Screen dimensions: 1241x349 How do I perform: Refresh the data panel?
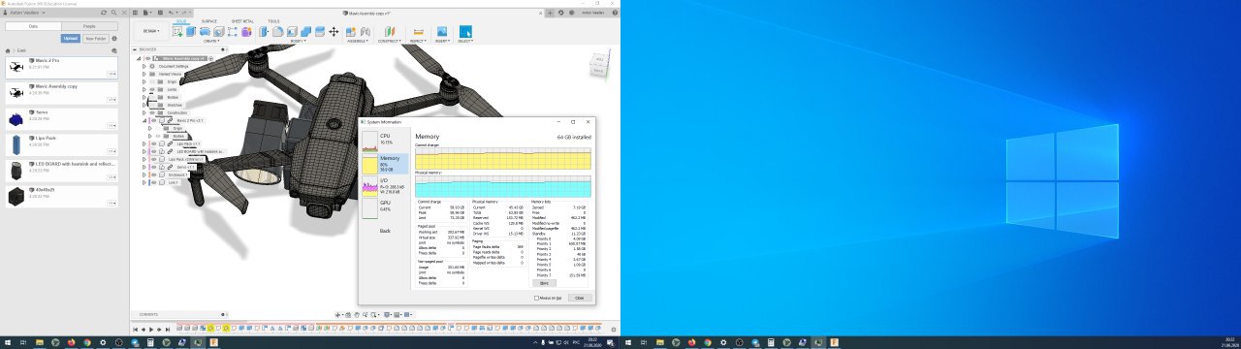point(104,13)
